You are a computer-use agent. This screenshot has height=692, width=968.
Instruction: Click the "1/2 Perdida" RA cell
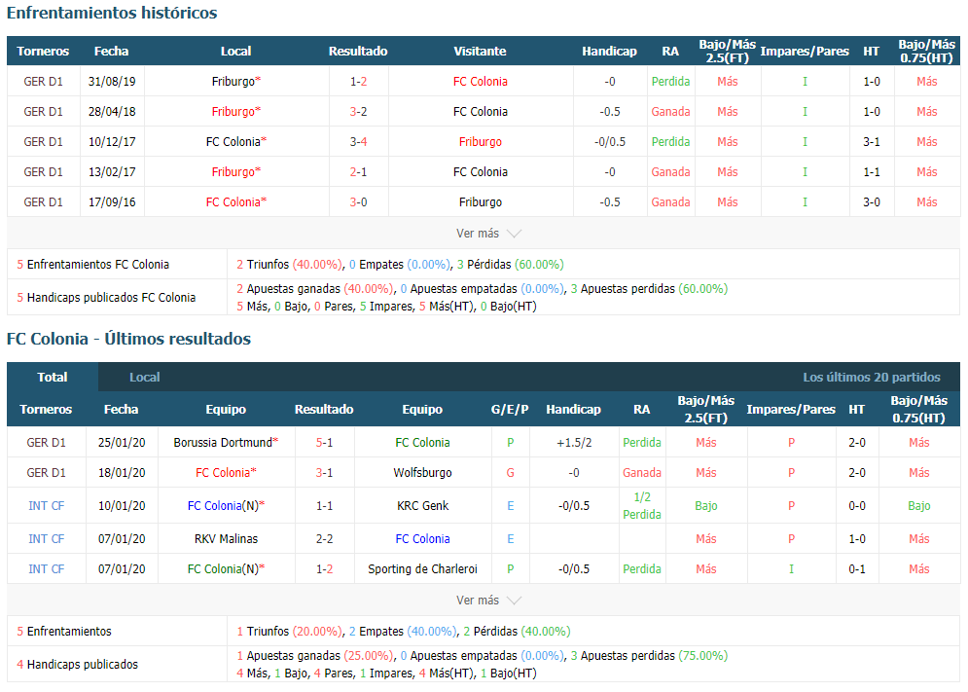pyautogui.click(x=642, y=506)
